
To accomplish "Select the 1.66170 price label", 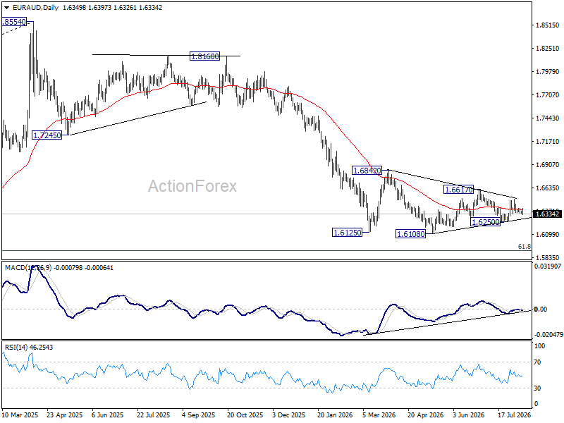I will [x=458, y=189].
